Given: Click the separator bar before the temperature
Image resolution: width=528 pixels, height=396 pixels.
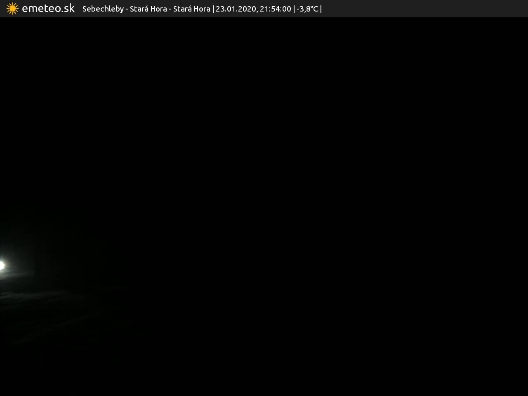Looking at the screenshot, I should (294, 9).
